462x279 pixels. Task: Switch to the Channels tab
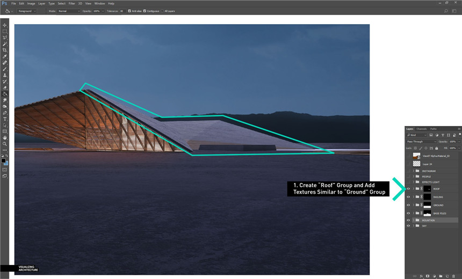(422, 129)
